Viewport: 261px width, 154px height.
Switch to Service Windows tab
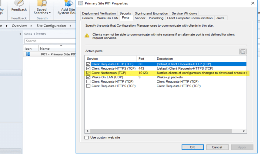click(184, 13)
